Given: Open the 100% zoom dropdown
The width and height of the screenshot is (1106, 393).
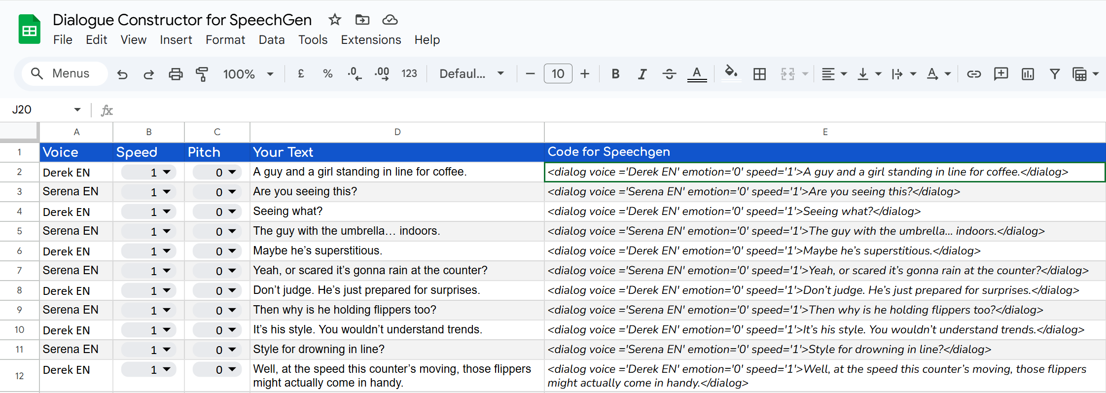Looking at the screenshot, I should [x=248, y=74].
